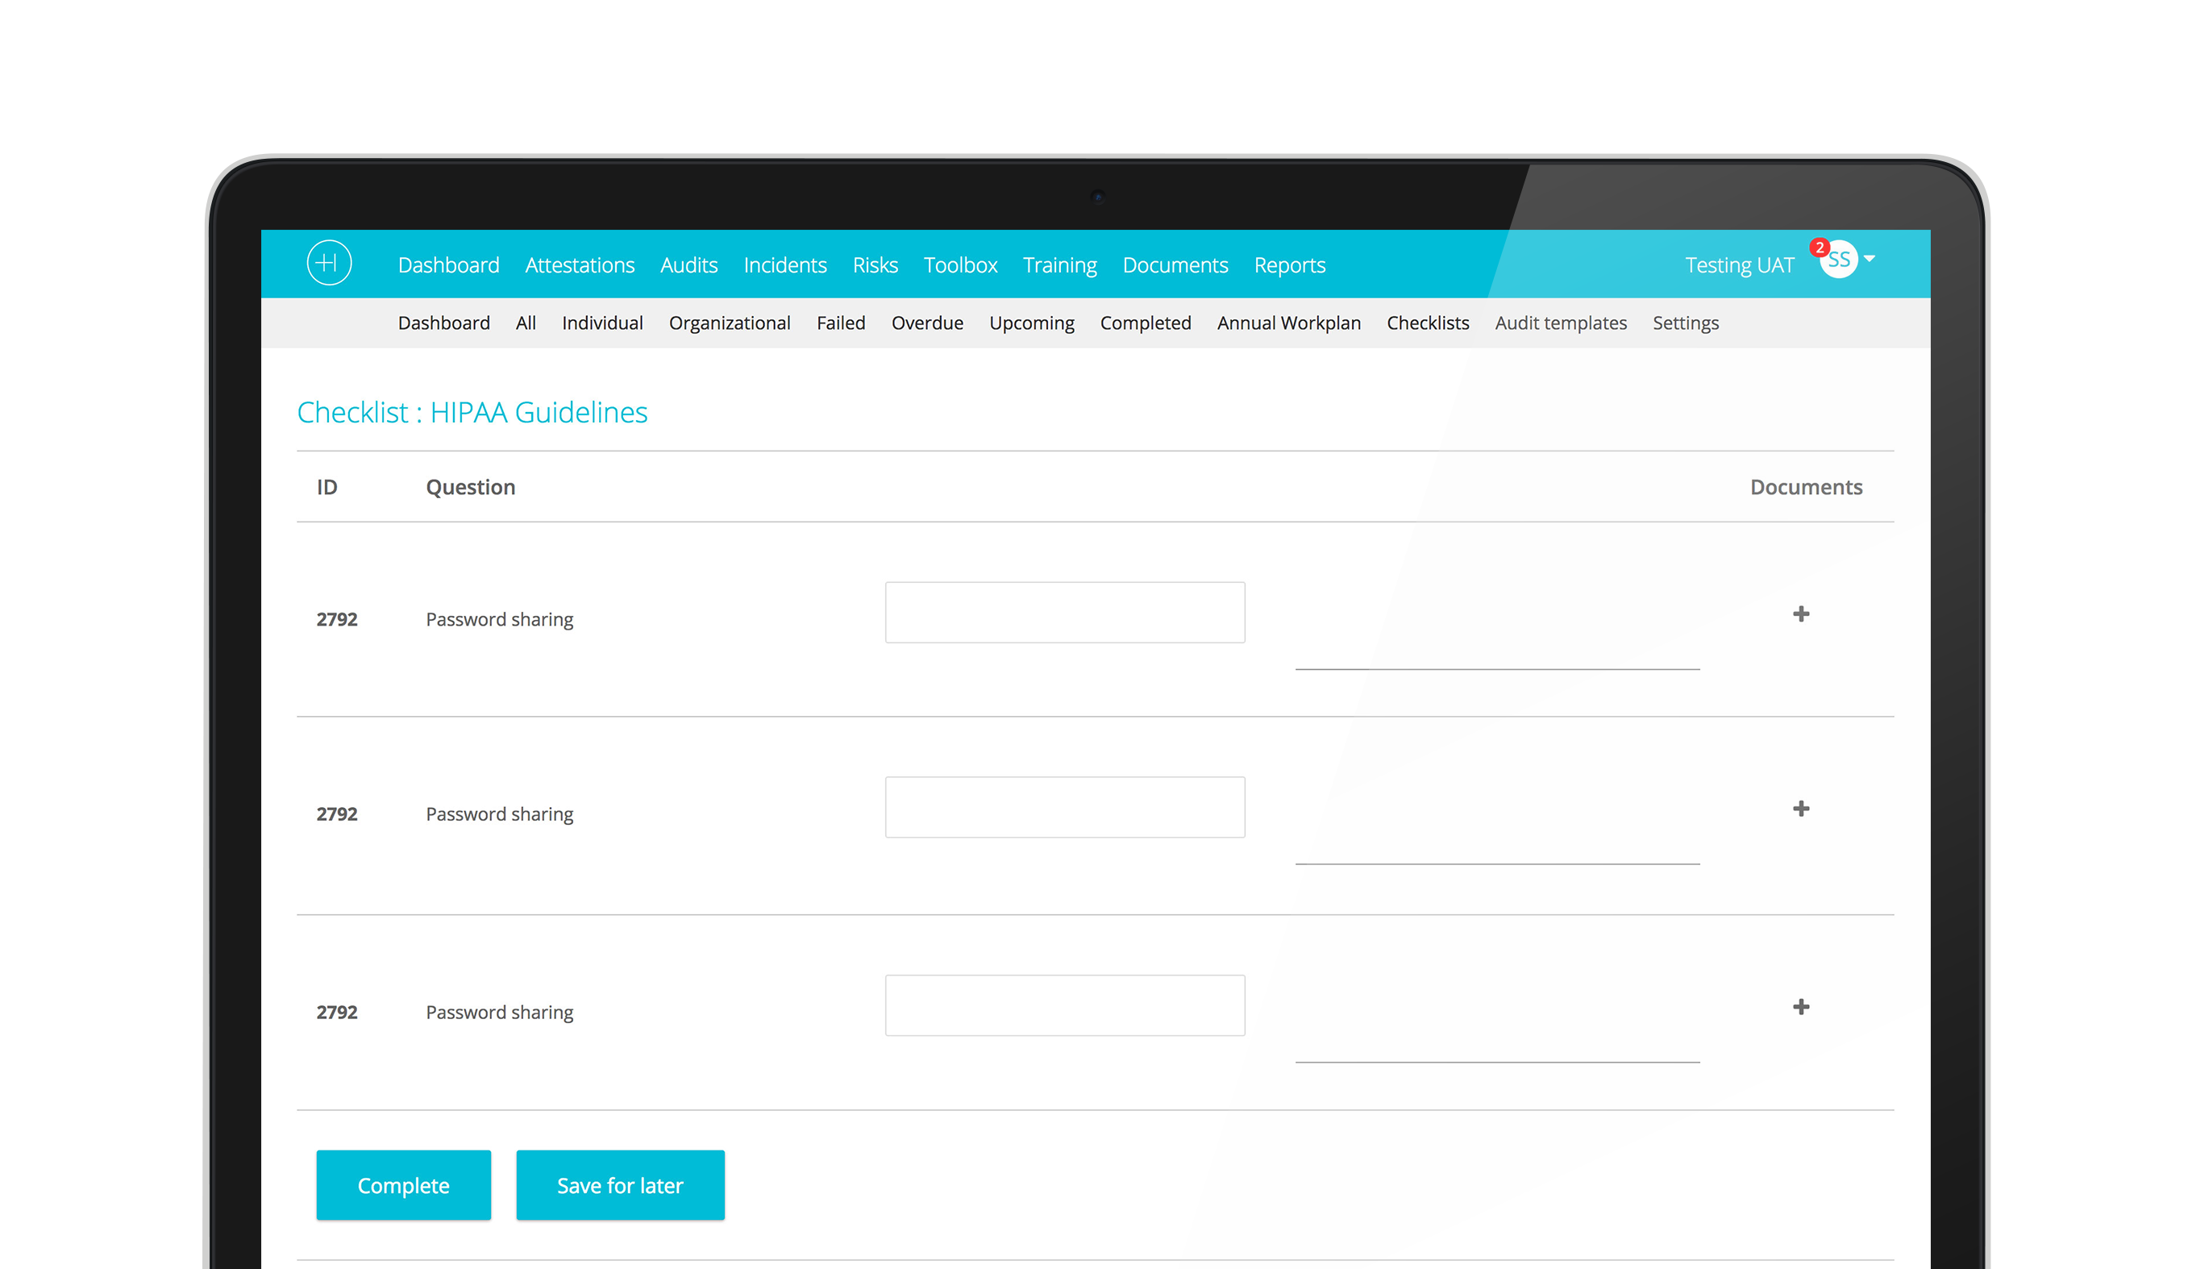Click the Complete button
The image size is (2192, 1269).
404,1185
